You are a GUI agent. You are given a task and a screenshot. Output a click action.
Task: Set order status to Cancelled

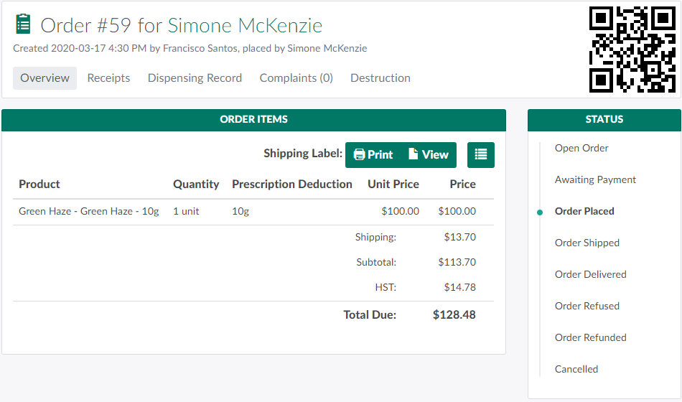[x=576, y=369]
